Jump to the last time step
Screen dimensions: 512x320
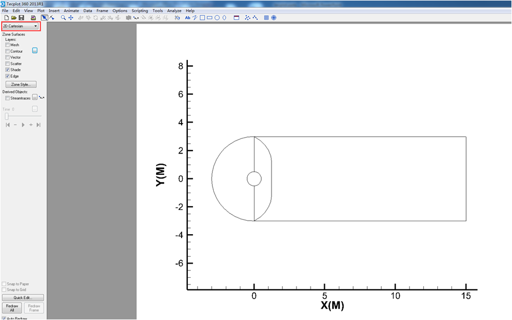click(38, 125)
